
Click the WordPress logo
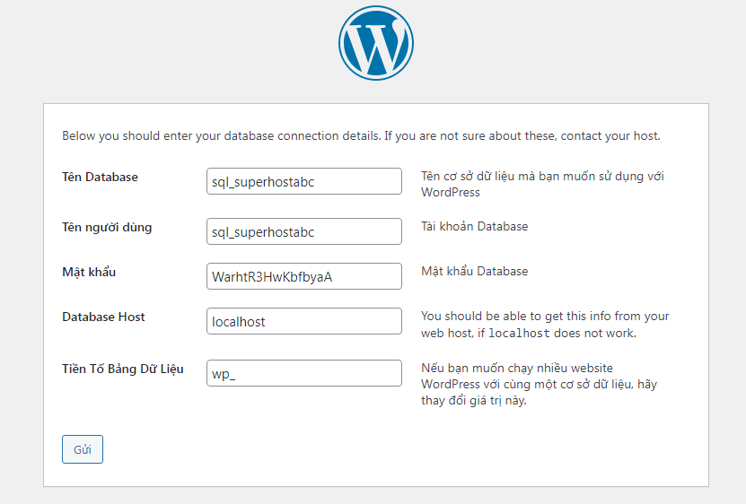(376, 43)
